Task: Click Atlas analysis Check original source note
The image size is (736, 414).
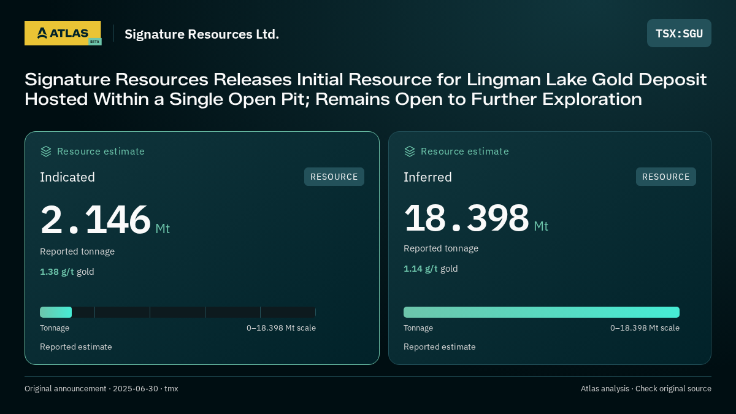Action: 646,389
